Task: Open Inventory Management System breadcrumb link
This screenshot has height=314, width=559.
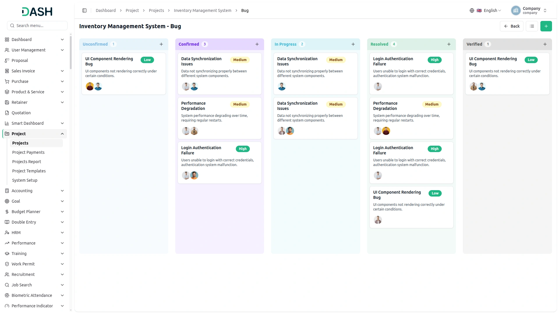Action: tap(202, 10)
